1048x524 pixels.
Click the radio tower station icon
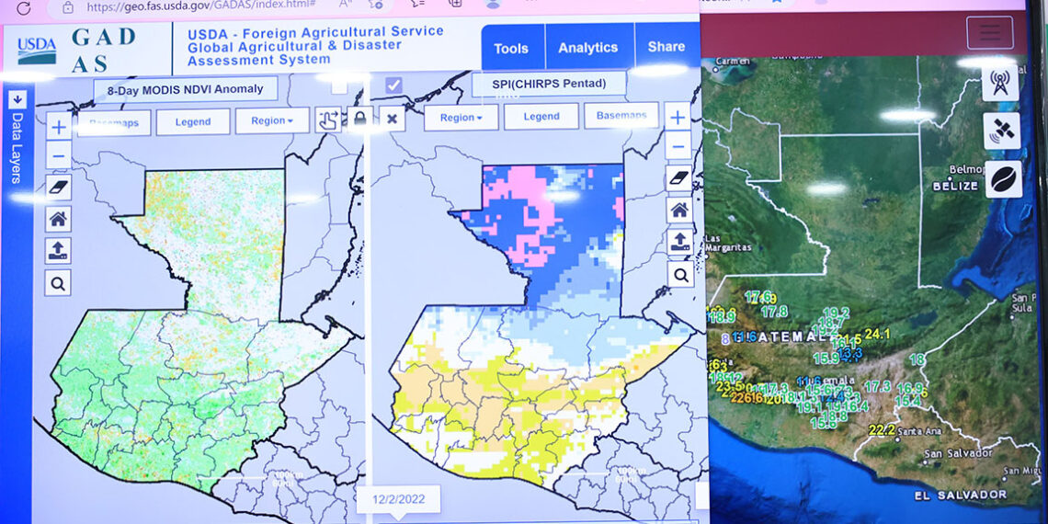click(1000, 83)
